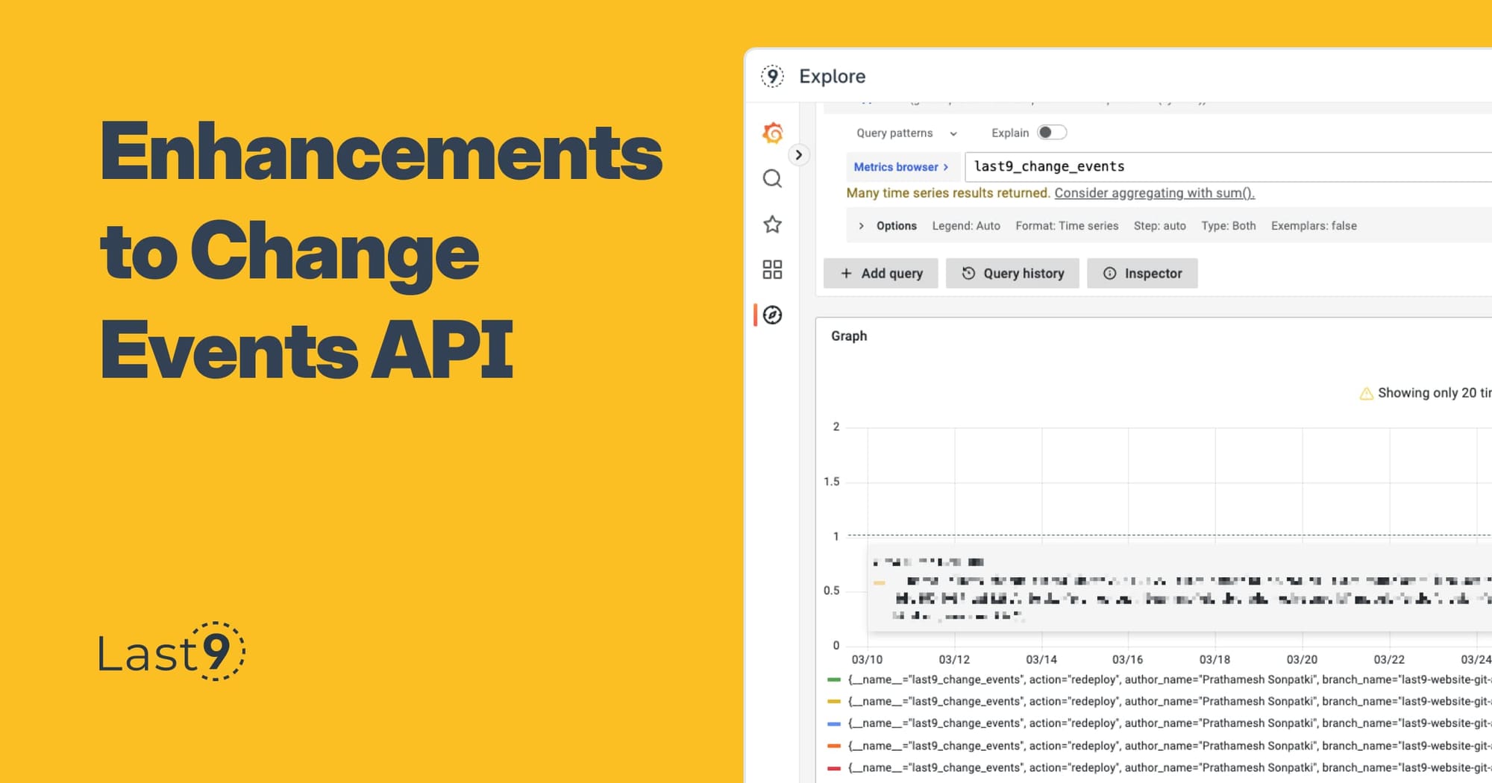Open search from the sidebar magnifier
Image resolution: width=1492 pixels, height=783 pixels.
coord(772,179)
